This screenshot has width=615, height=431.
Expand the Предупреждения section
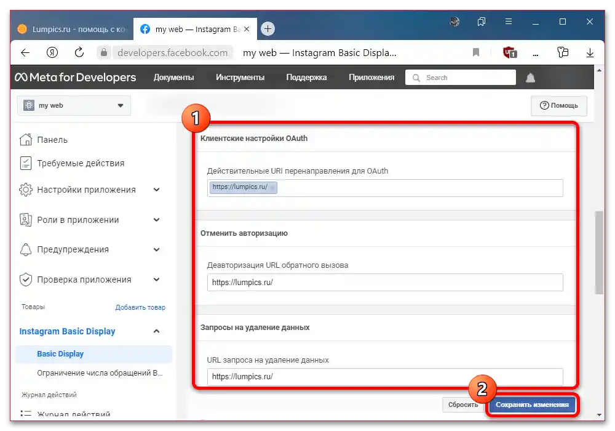(x=156, y=249)
